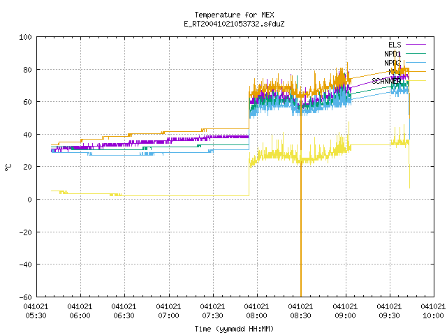This screenshot has width=447, height=335.
Task: Click the 07:00 time tick label
Action: pyautogui.click(x=168, y=315)
